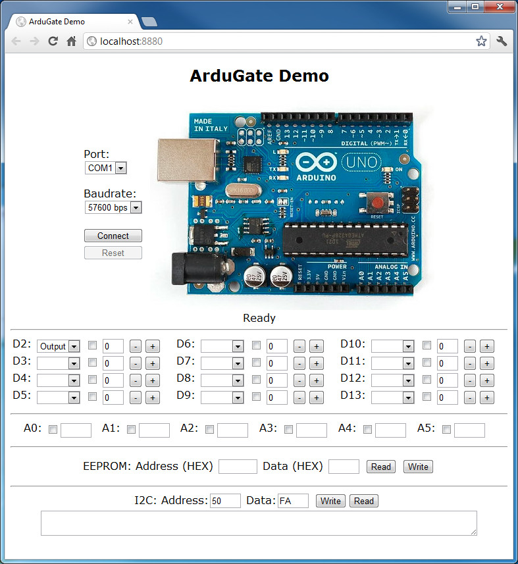Close the ArduGate Demo tab

pyautogui.click(x=130, y=22)
